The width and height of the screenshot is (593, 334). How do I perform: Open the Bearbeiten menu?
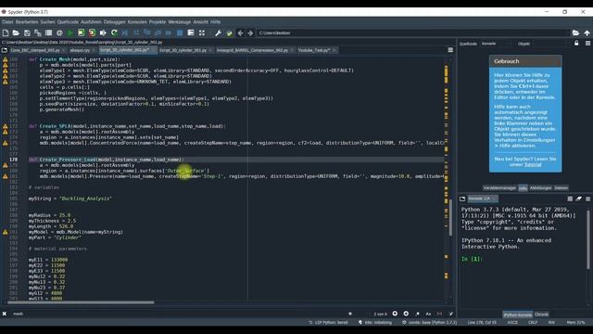click(x=27, y=22)
